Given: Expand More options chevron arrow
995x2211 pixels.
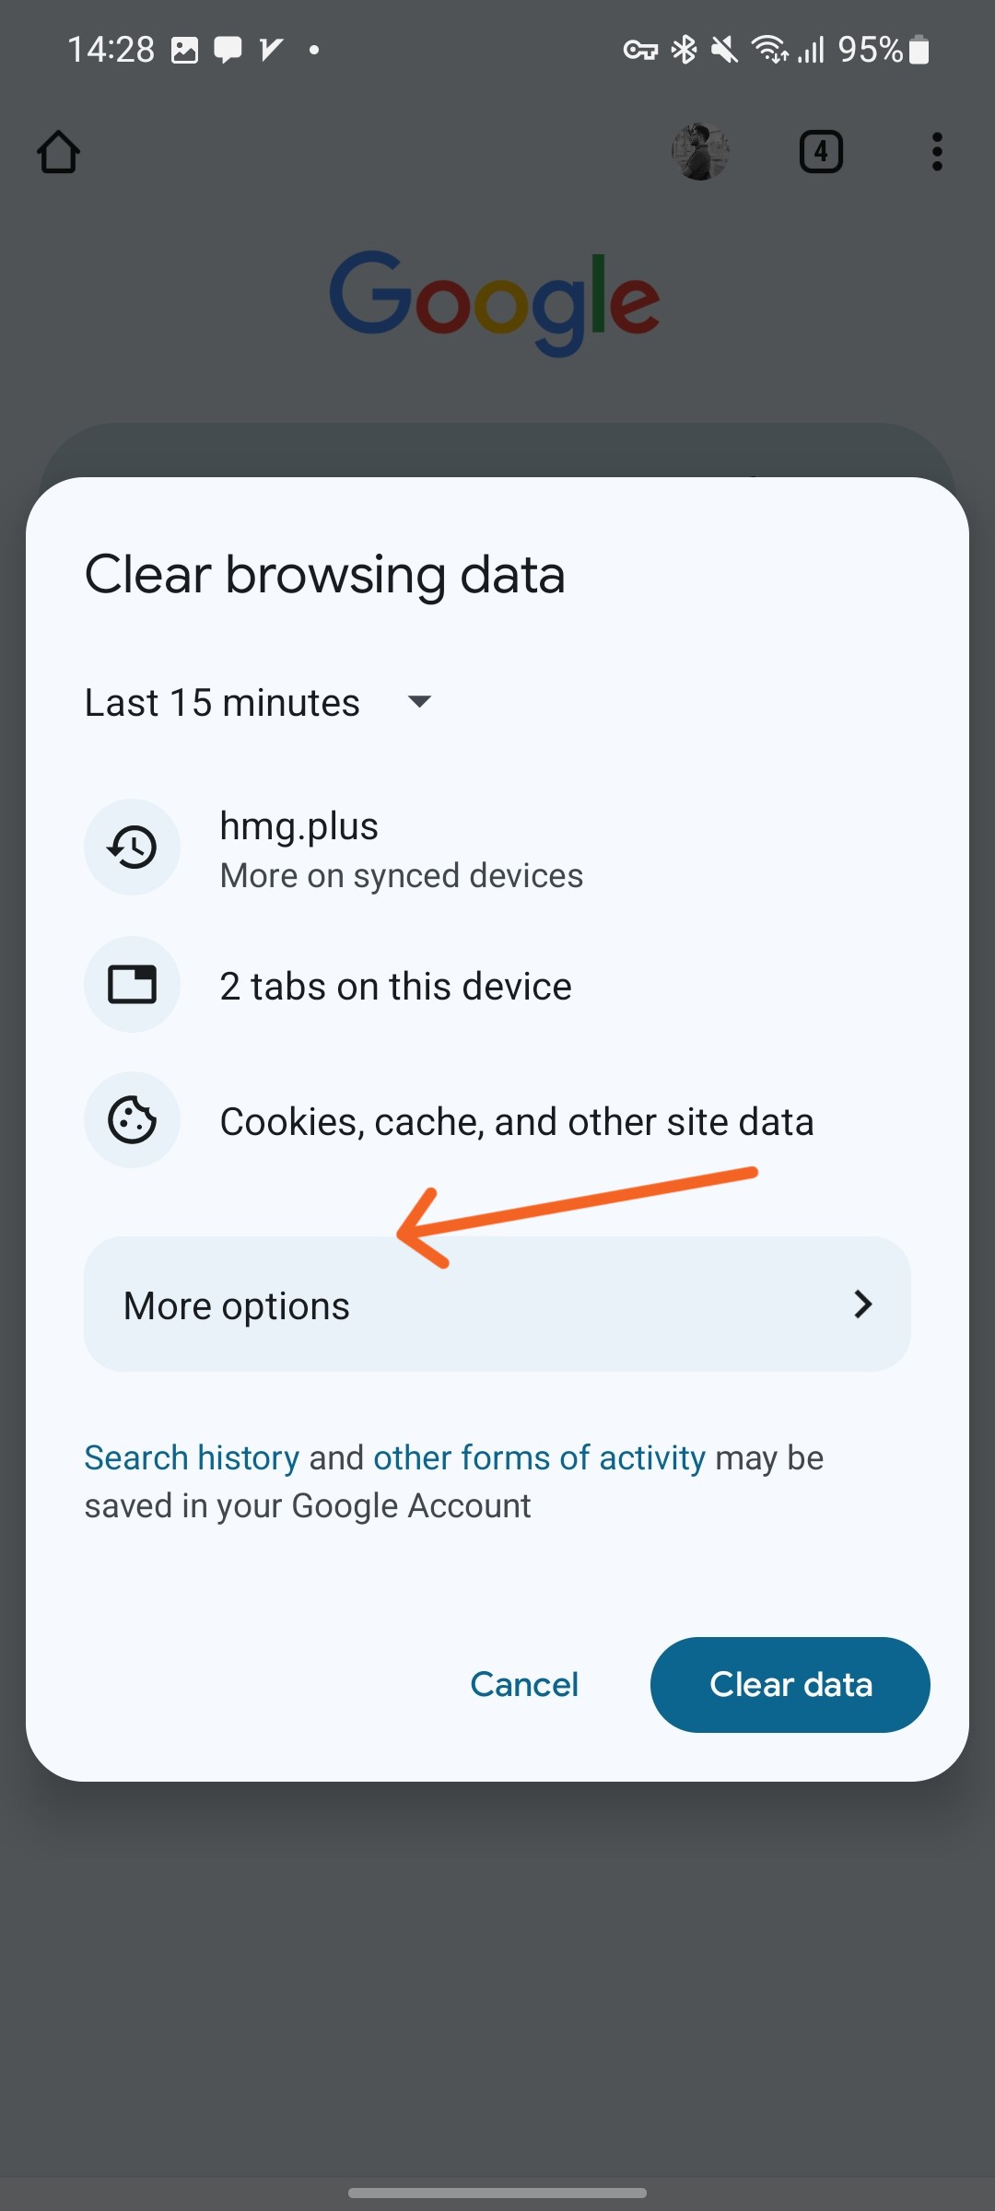Looking at the screenshot, I should (x=863, y=1304).
